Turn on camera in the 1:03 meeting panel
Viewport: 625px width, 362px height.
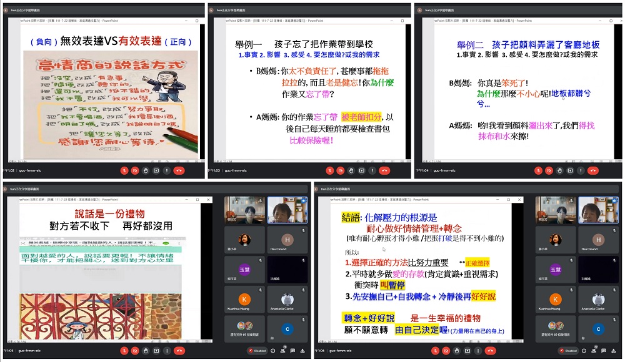341,170
